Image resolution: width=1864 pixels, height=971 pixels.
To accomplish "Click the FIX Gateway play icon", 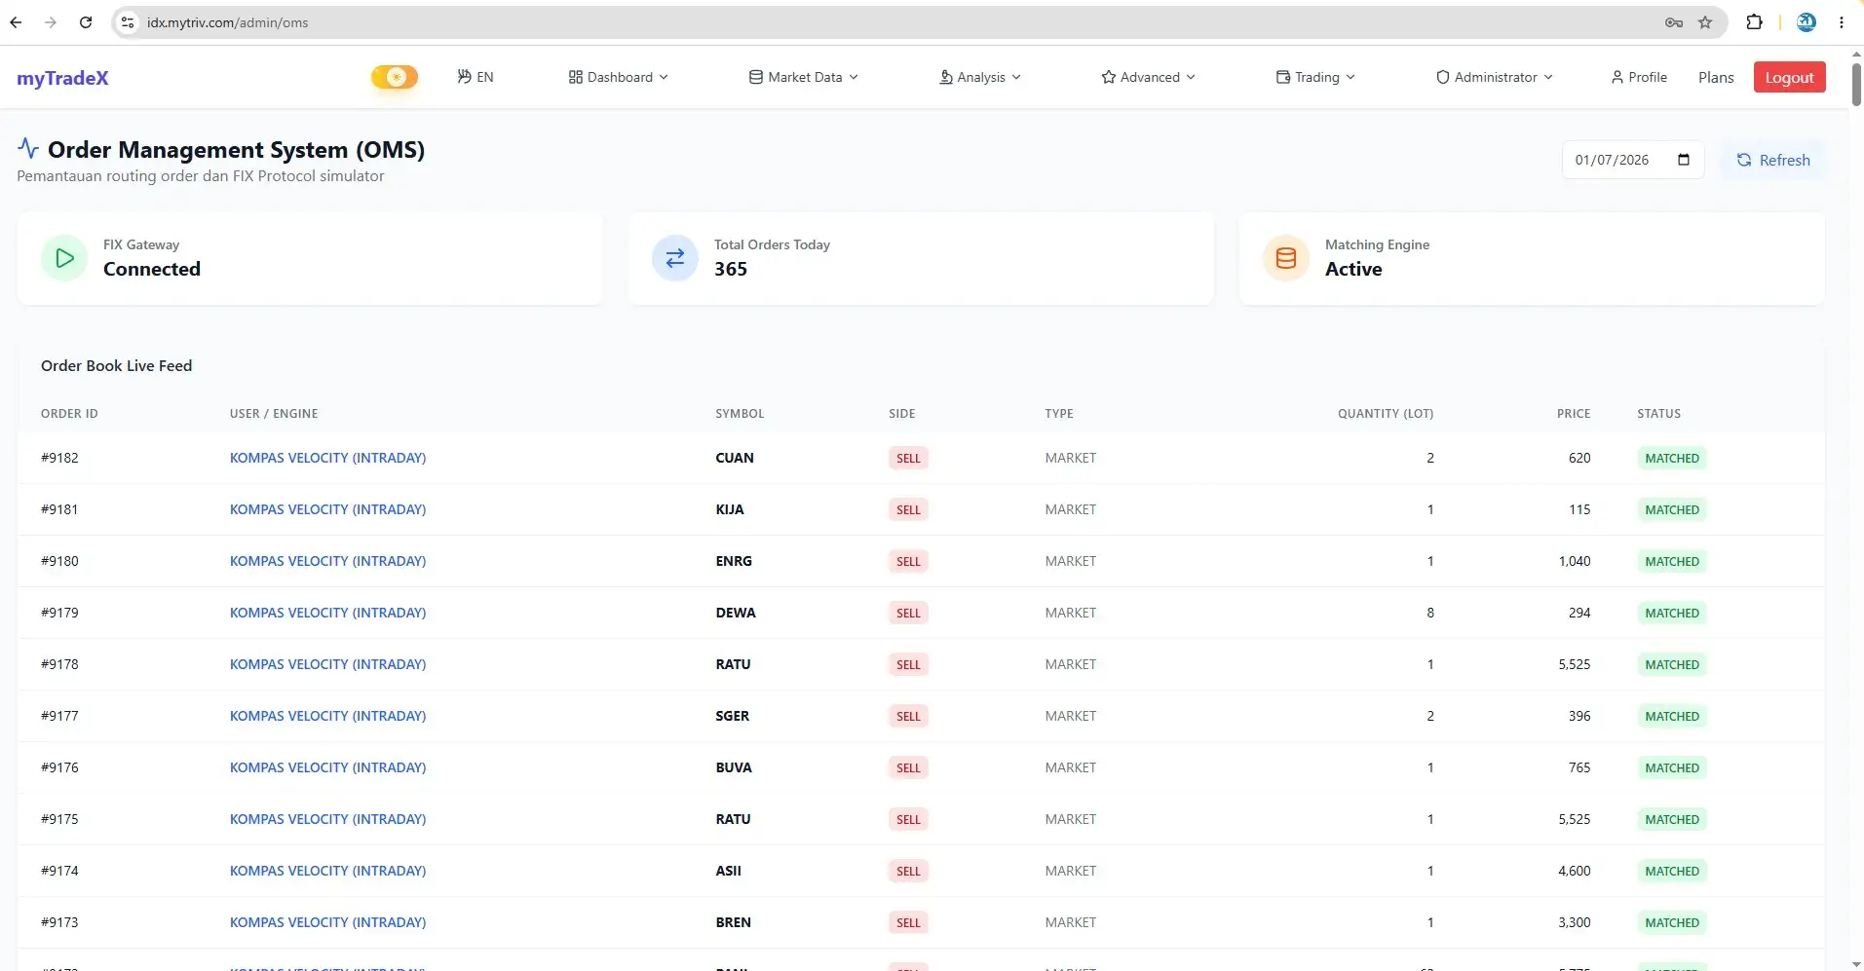I will pos(64,258).
